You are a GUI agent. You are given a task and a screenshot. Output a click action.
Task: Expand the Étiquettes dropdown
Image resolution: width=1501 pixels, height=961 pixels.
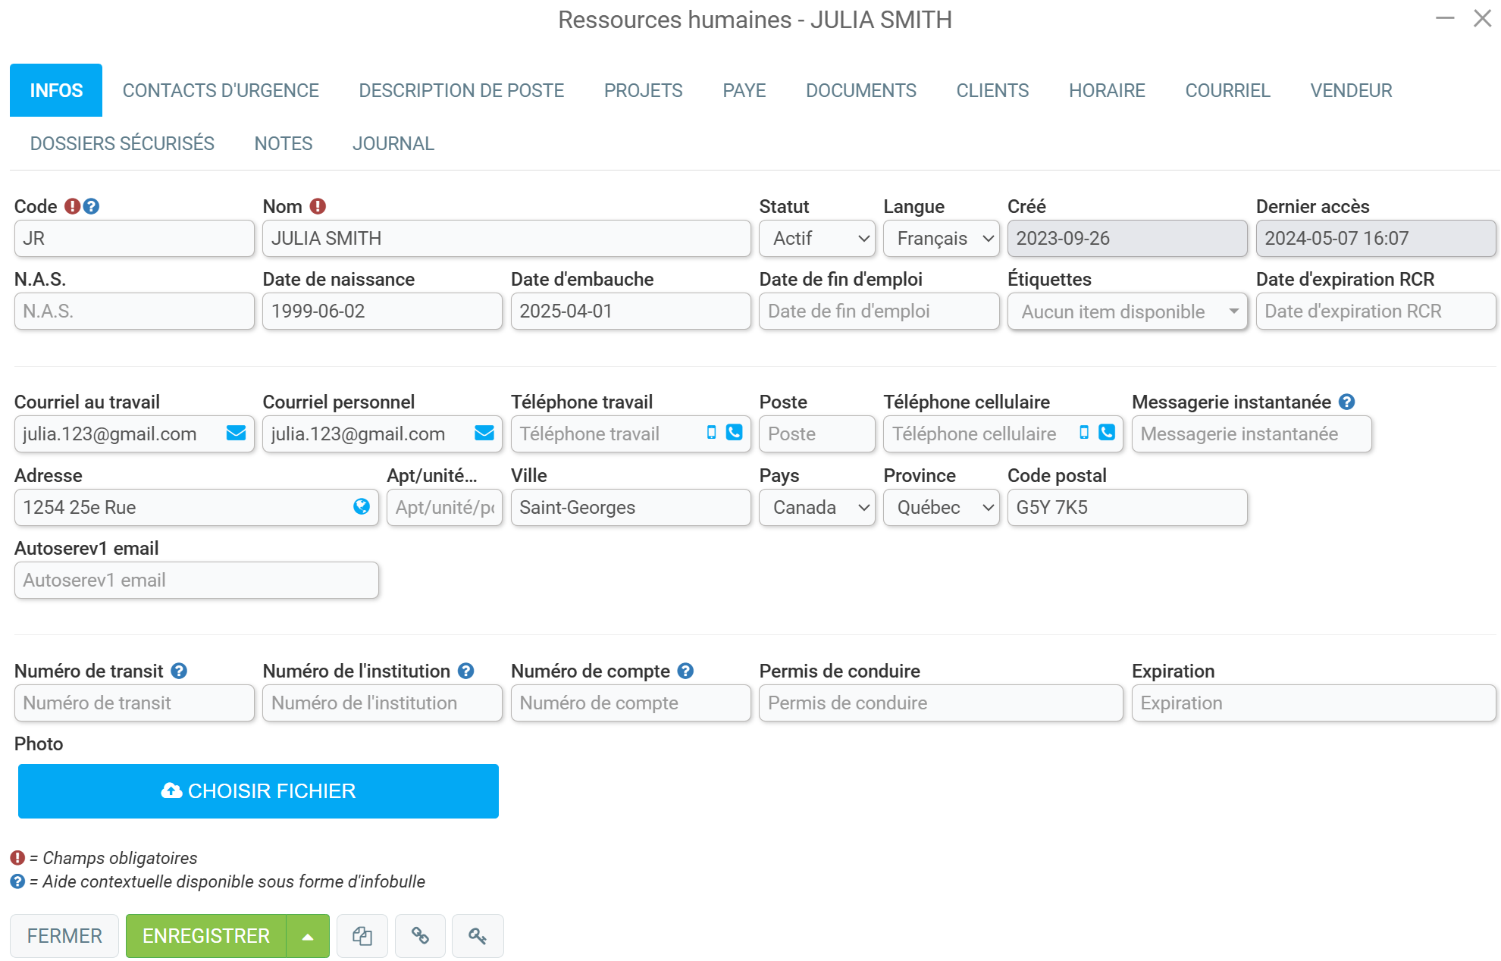click(x=1127, y=311)
